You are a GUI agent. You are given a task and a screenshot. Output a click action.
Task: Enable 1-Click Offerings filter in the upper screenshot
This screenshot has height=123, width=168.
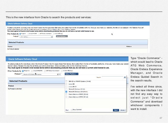53,34
